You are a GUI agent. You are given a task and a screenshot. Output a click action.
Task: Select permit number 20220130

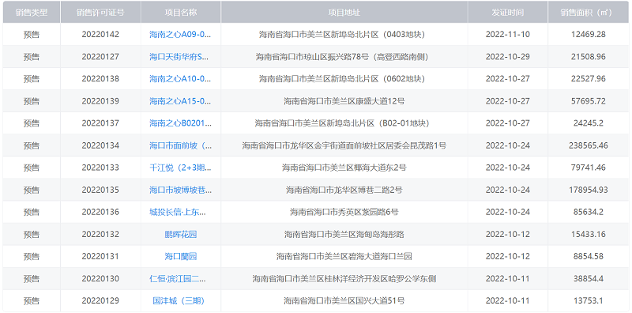[100, 278]
